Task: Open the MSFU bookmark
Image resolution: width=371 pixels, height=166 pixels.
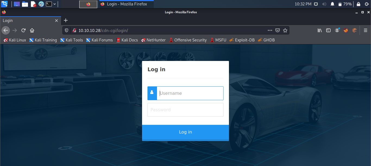Action: (x=218, y=40)
